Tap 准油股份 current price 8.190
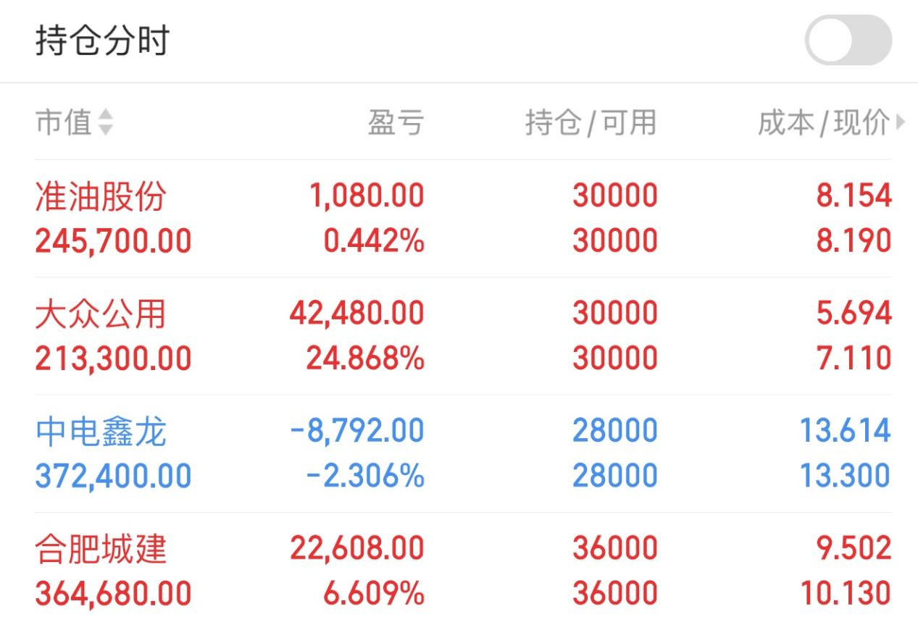This screenshot has height=617, width=918. click(854, 241)
